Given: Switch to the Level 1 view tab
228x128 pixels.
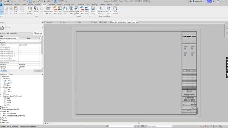Looking at the screenshot, I should (49, 22).
